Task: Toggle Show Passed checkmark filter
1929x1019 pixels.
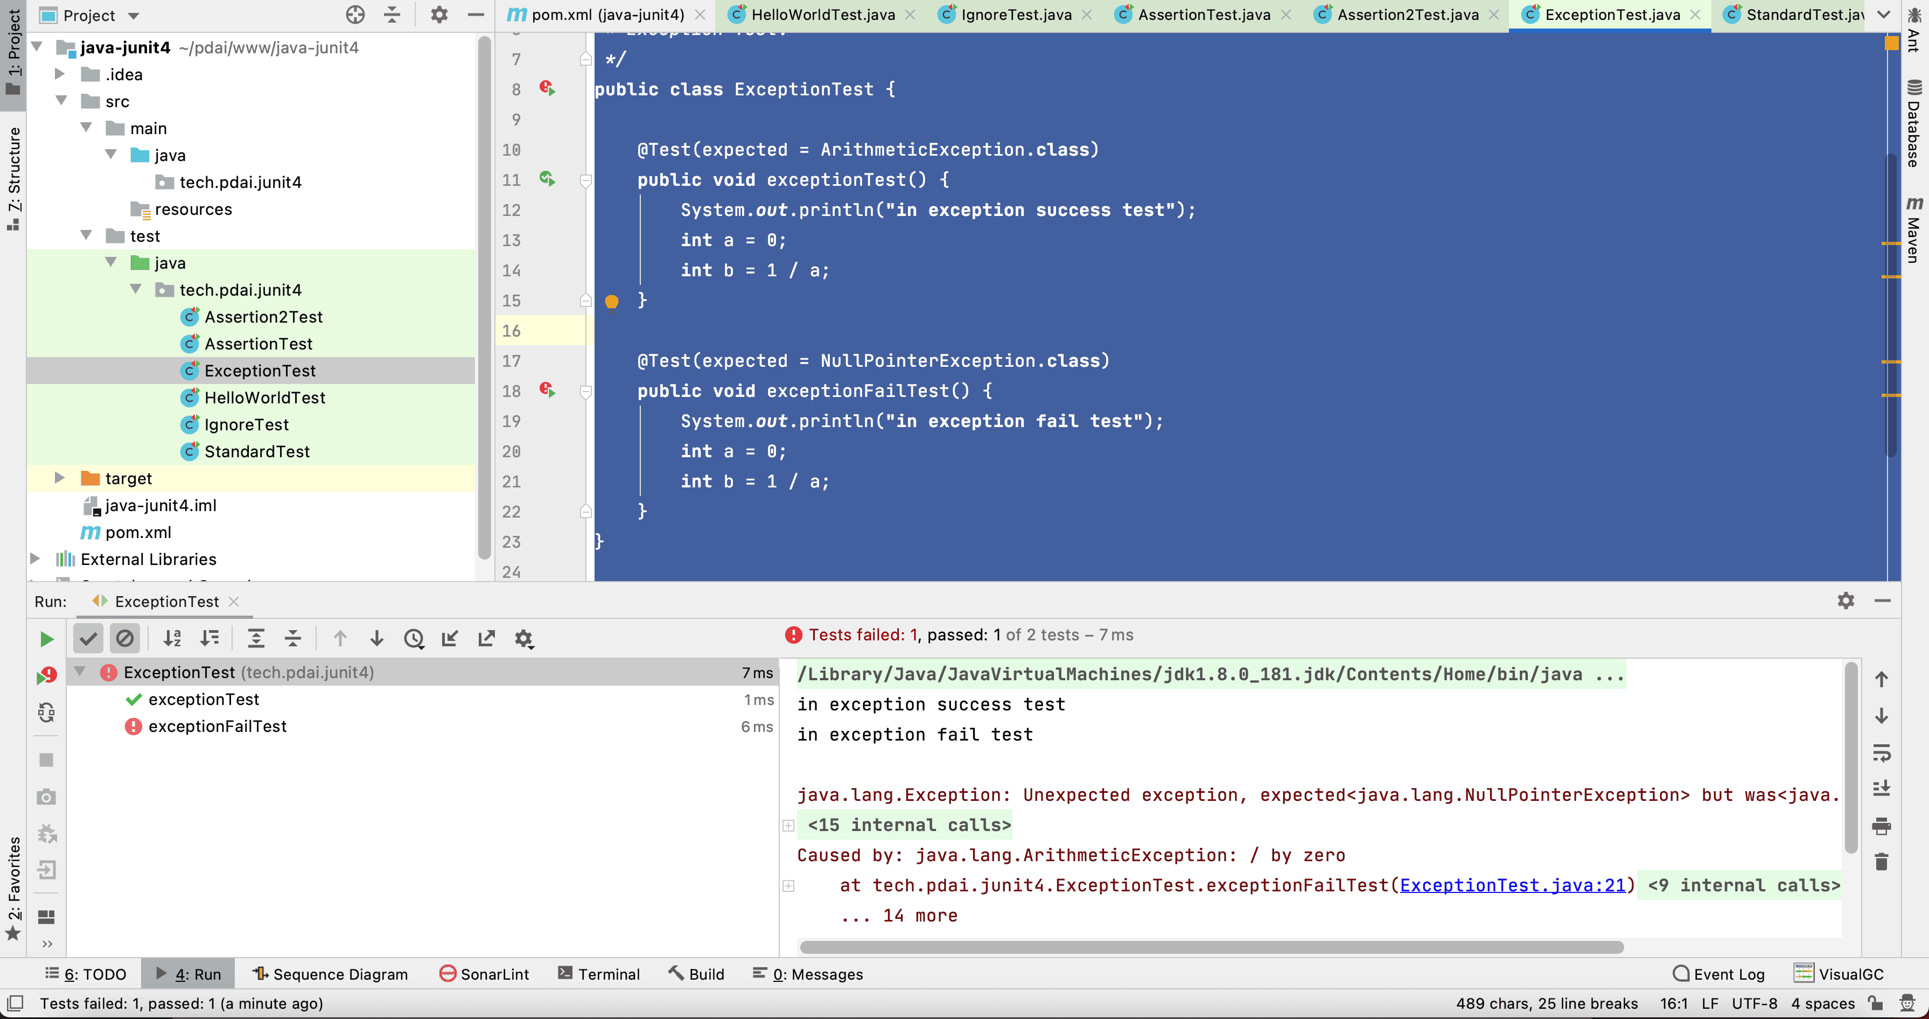Action: (x=88, y=639)
